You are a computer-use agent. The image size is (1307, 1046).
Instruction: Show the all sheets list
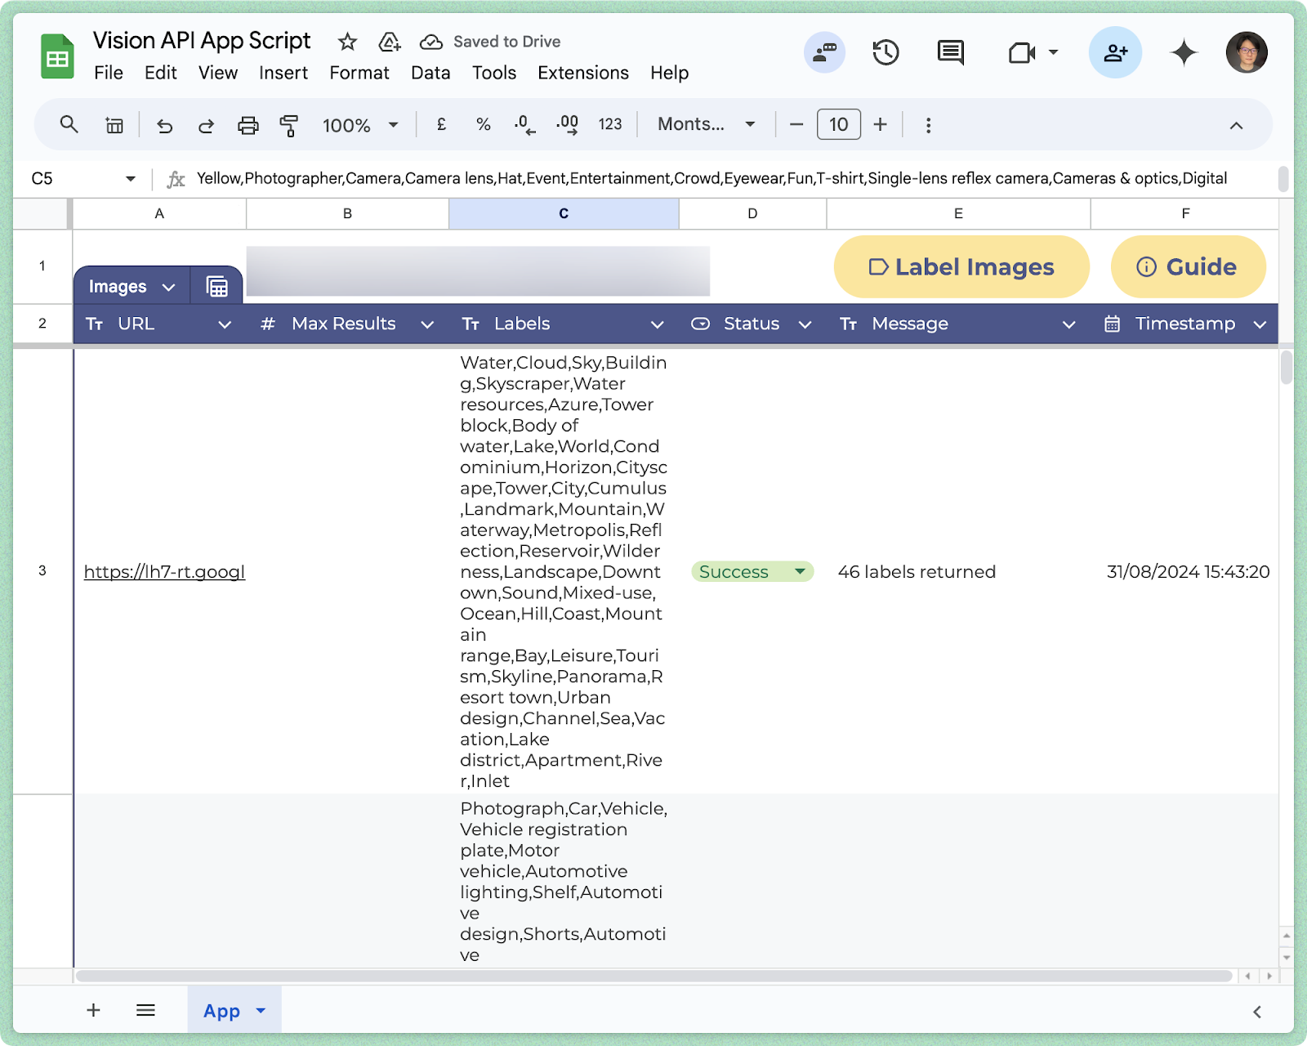pos(145,1010)
